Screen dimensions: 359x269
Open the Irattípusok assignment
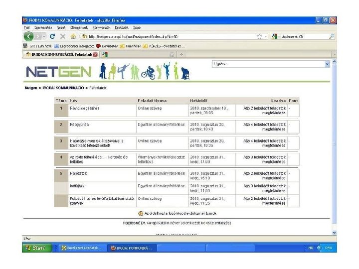coord(77,186)
